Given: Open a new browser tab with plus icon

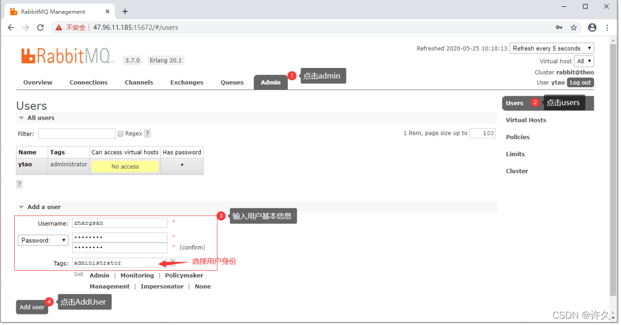Looking at the screenshot, I should (x=125, y=11).
